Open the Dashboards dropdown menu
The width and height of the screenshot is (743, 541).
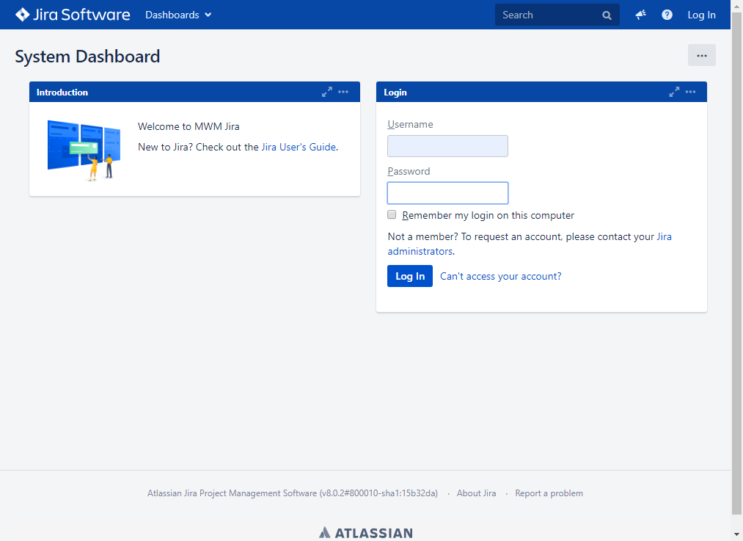click(178, 15)
